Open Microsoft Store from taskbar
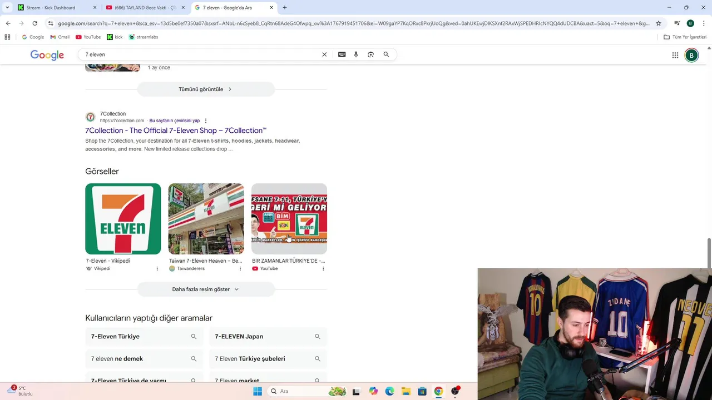 [x=422, y=391]
